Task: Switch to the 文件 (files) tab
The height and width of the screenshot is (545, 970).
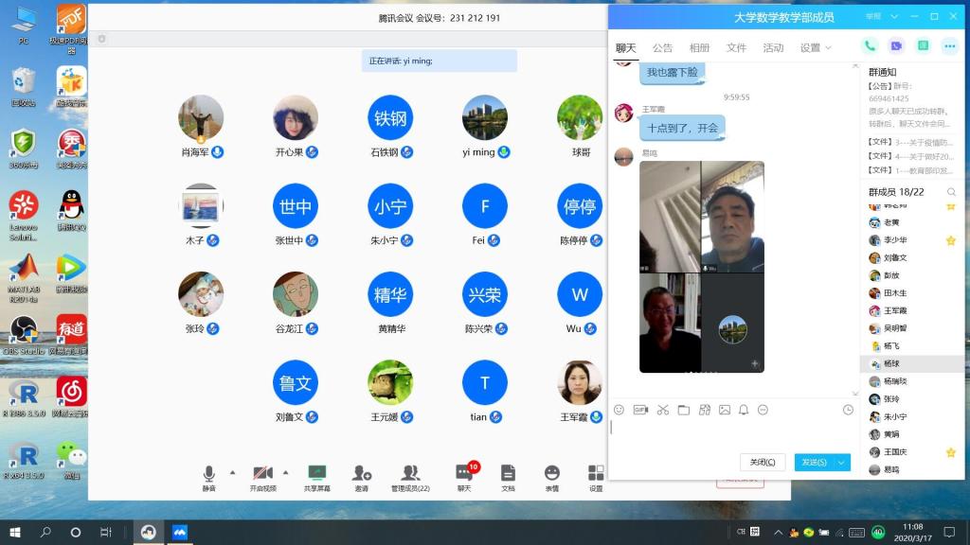Action: [736, 47]
